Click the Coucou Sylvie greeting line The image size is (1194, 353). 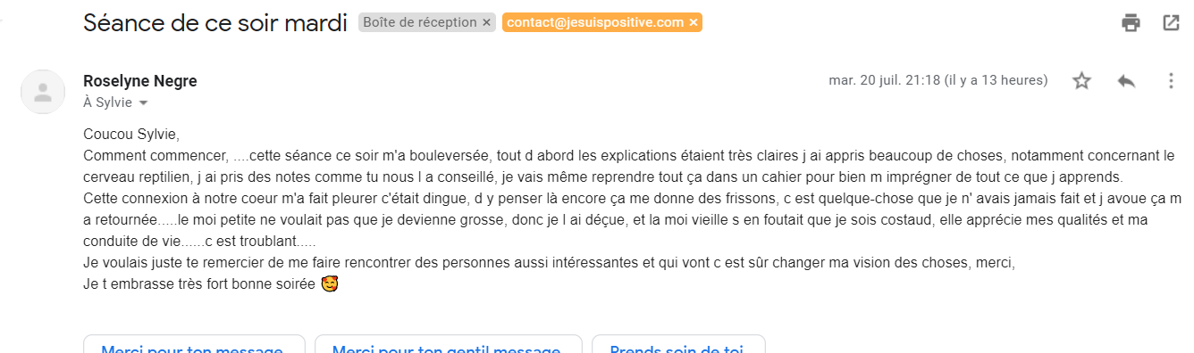pyautogui.click(x=131, y=135)
